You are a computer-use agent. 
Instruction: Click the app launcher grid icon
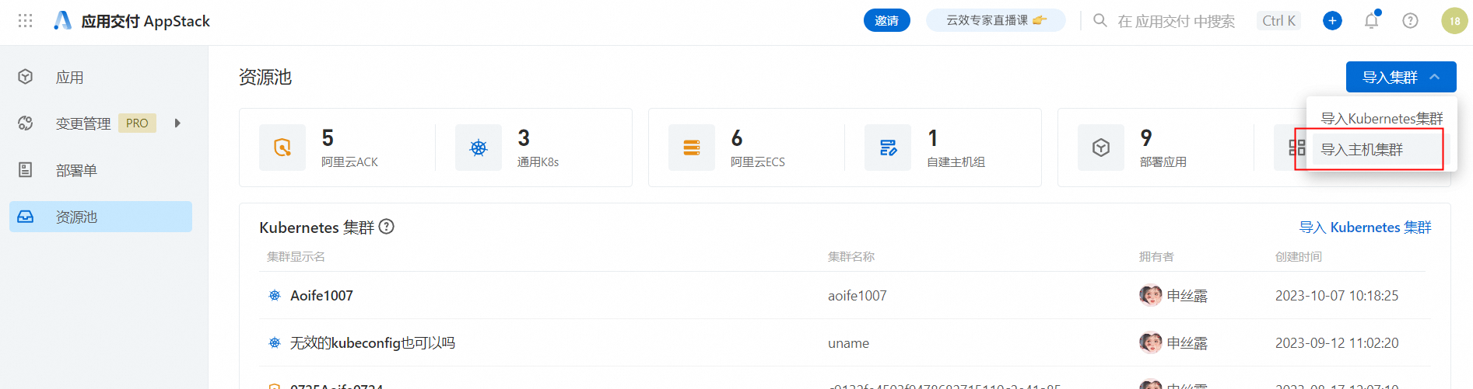tap(25, 21)
